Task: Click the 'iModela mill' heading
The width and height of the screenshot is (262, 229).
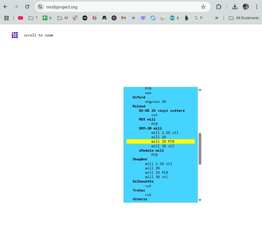Action: [x=151, y=150]
